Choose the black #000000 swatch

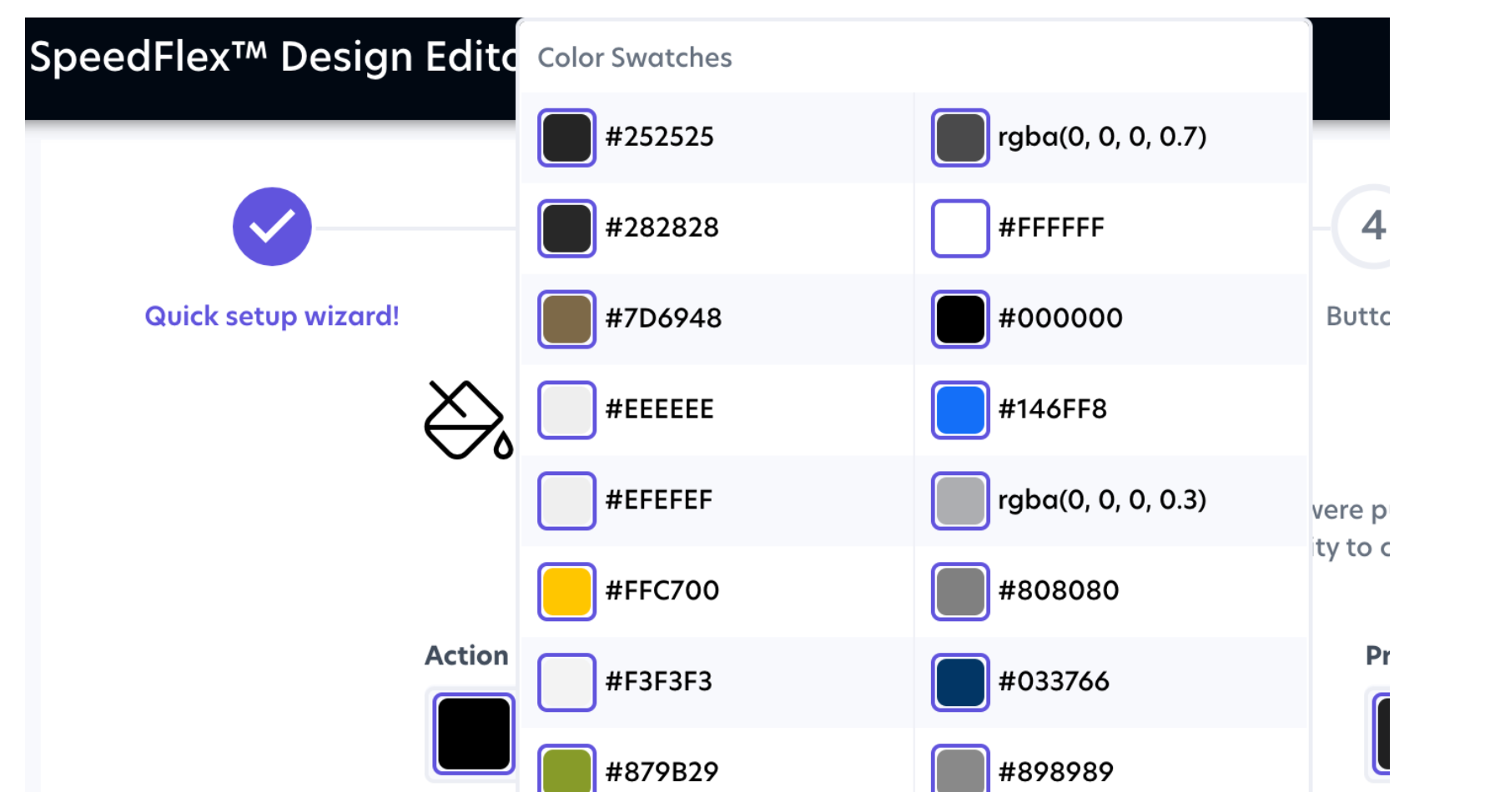(x=960, y=319)
